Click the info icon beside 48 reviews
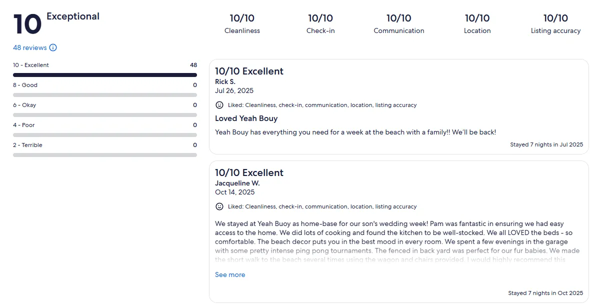Screen dimensions: 604x307 pyautogui.click(x=53, y=48)
